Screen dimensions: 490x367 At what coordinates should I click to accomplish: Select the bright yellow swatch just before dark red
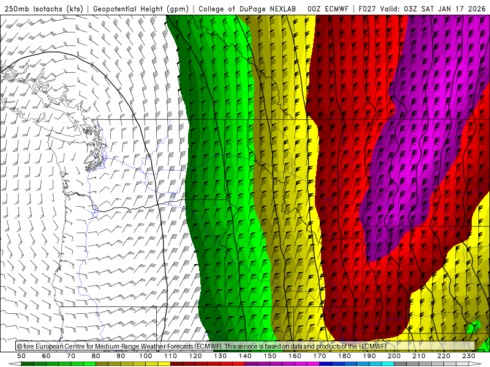click(x=164, y=364)
